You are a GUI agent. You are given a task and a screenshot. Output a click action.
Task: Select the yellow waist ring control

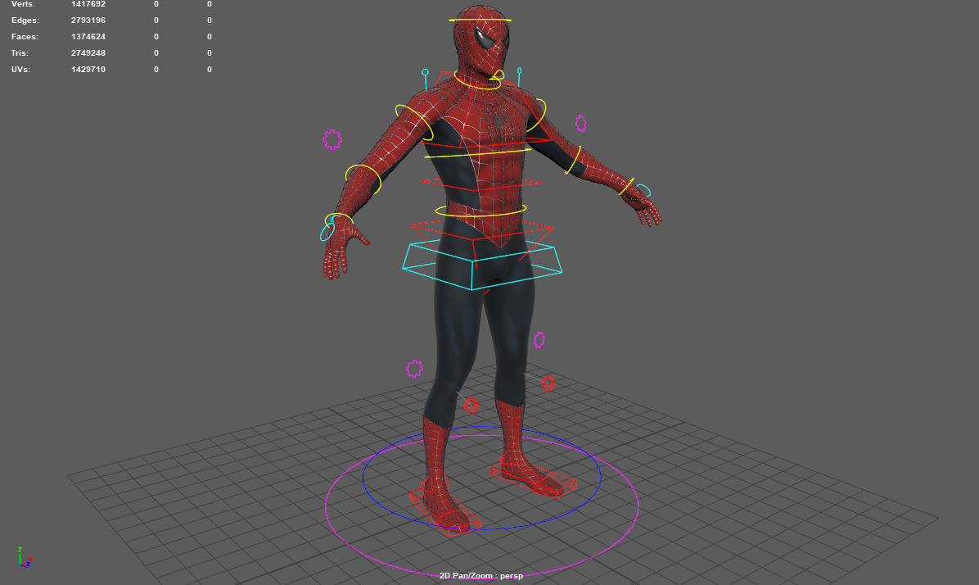[480, 210]
